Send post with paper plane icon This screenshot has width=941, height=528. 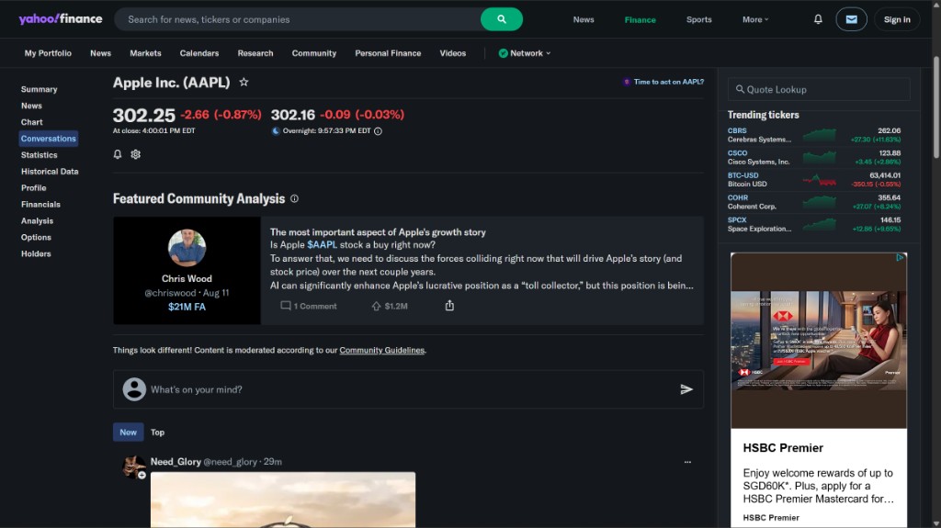pos(686,389)
